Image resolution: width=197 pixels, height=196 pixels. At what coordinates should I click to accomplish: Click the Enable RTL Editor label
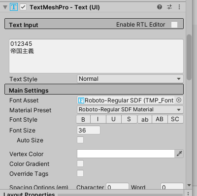(141, 25)
